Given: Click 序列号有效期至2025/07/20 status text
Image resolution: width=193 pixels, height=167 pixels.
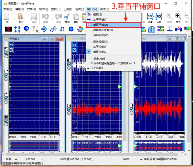Looking at the screenshot, I should 160,159.
